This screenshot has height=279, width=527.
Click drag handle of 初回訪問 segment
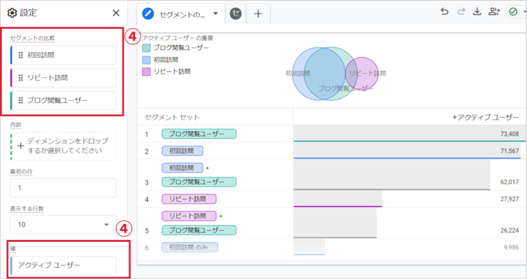tap(21, 55)
